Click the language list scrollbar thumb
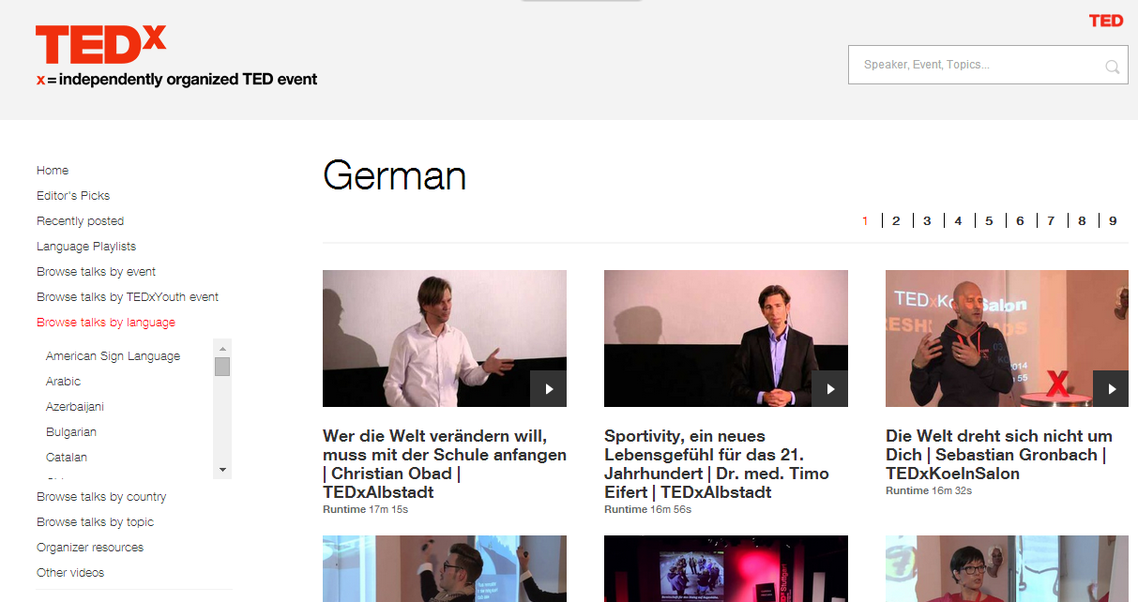This screenshot has width=1138, height=602. [222, 366]
